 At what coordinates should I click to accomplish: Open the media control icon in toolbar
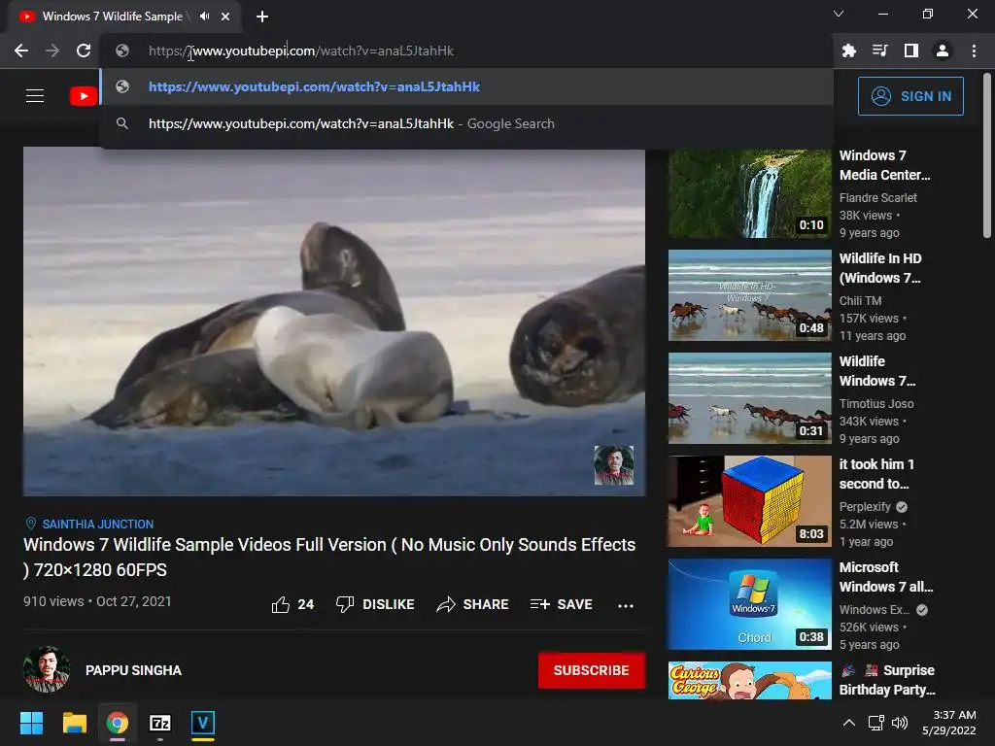tap(879, 51)
